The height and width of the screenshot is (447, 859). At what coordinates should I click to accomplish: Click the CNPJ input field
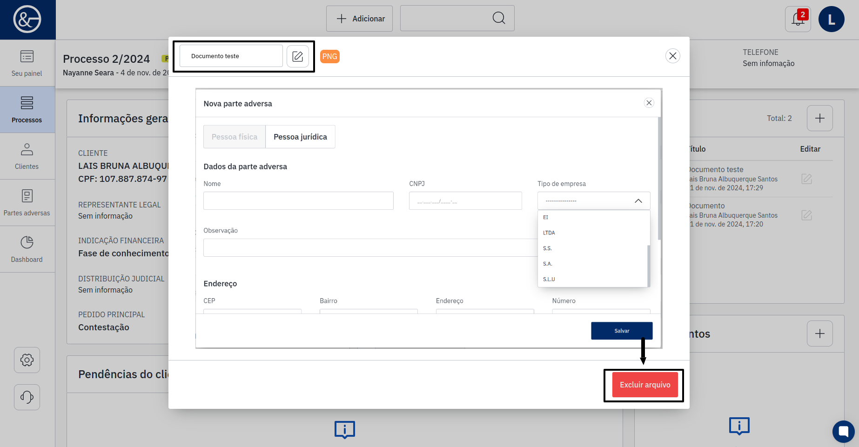pos(466,201)
